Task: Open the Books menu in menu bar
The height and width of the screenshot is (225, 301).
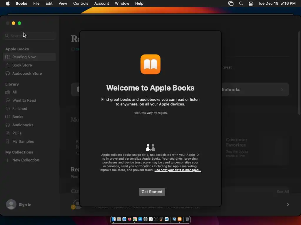Action: [x=21, y=3]
